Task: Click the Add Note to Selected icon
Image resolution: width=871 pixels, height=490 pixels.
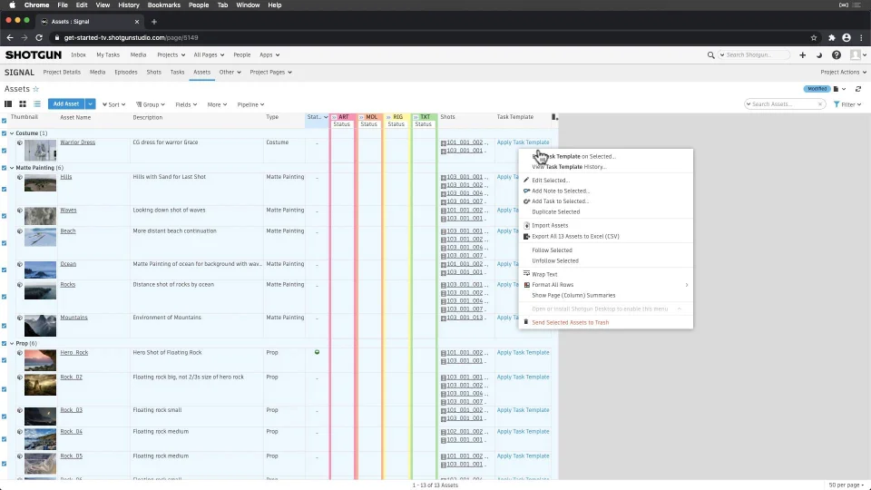Action: pos(526,191)
